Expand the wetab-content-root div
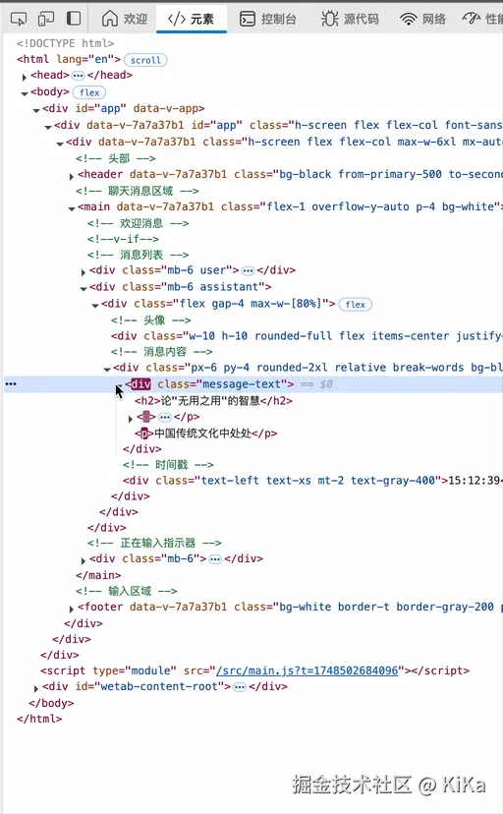The height and width of the screenshot is (814, 503). click(x=35, y=688)
